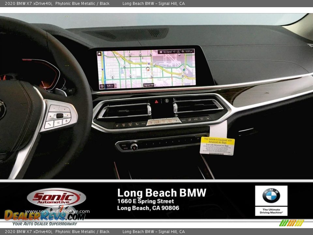Image resolution: width=313 pixels, height=235 pixels.
Task: Push the BAND button on the radio strip
Action: click(x=126, y=148)
